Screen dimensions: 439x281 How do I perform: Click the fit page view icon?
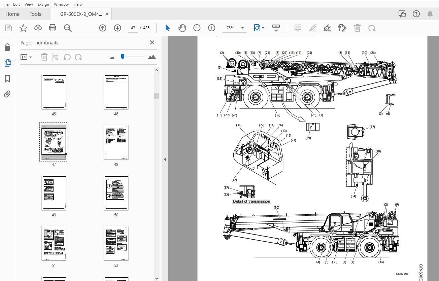pyautogui.click(x=257, y=28)
